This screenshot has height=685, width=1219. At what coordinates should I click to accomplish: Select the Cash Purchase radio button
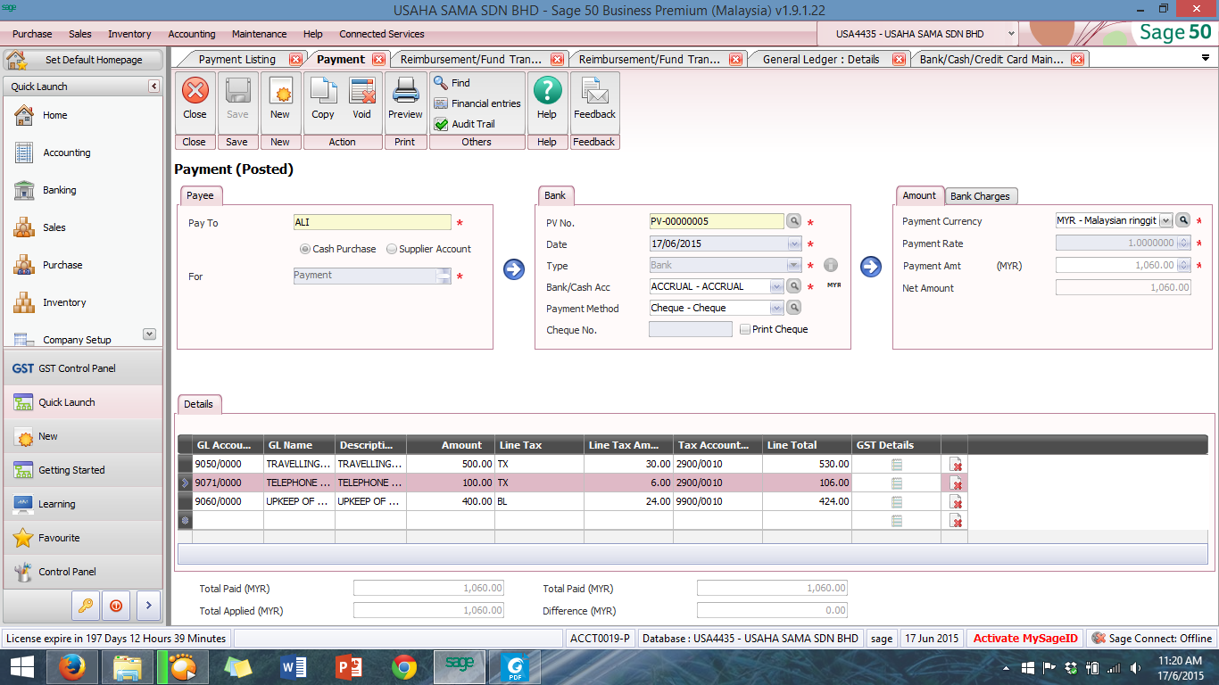(x=305, y=249)
